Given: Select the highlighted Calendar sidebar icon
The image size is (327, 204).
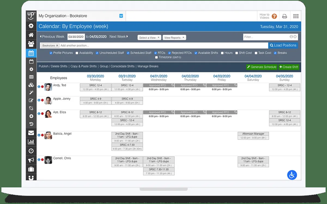Looking at the screenshot, I should tap(31, 53).
